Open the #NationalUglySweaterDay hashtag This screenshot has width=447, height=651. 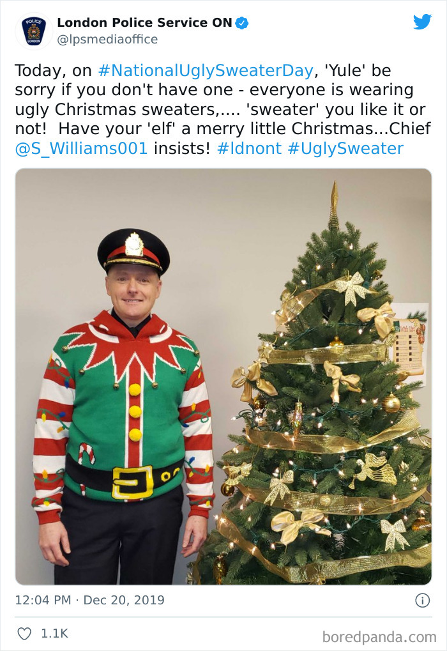(x=202, y=70)
